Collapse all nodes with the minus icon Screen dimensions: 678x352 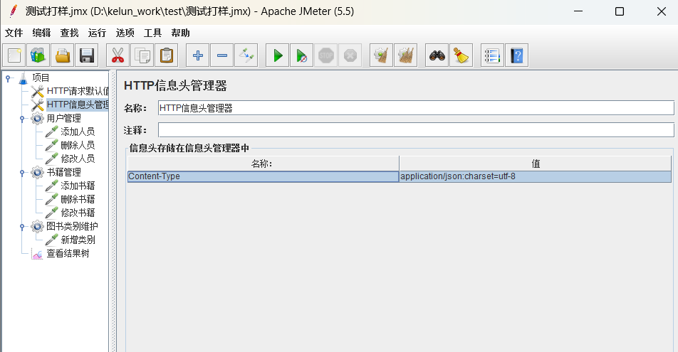pyautogui.click(x=221, y=55)
